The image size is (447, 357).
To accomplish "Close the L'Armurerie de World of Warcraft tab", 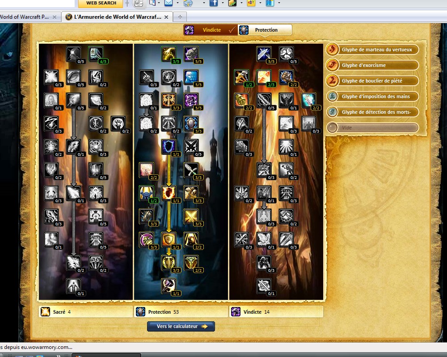I will click(x=166, y=17).
